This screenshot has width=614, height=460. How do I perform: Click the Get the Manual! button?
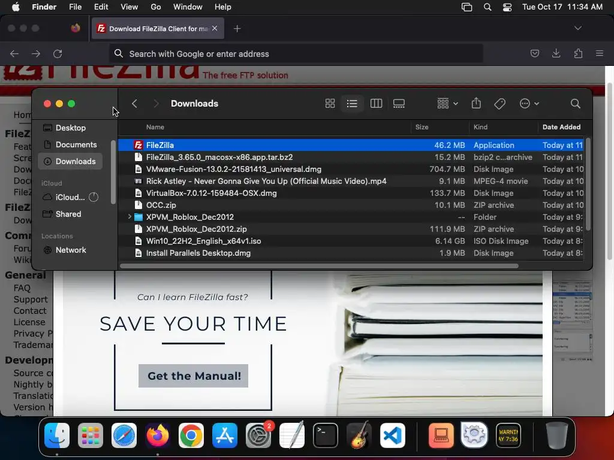(x=194, y=376)
